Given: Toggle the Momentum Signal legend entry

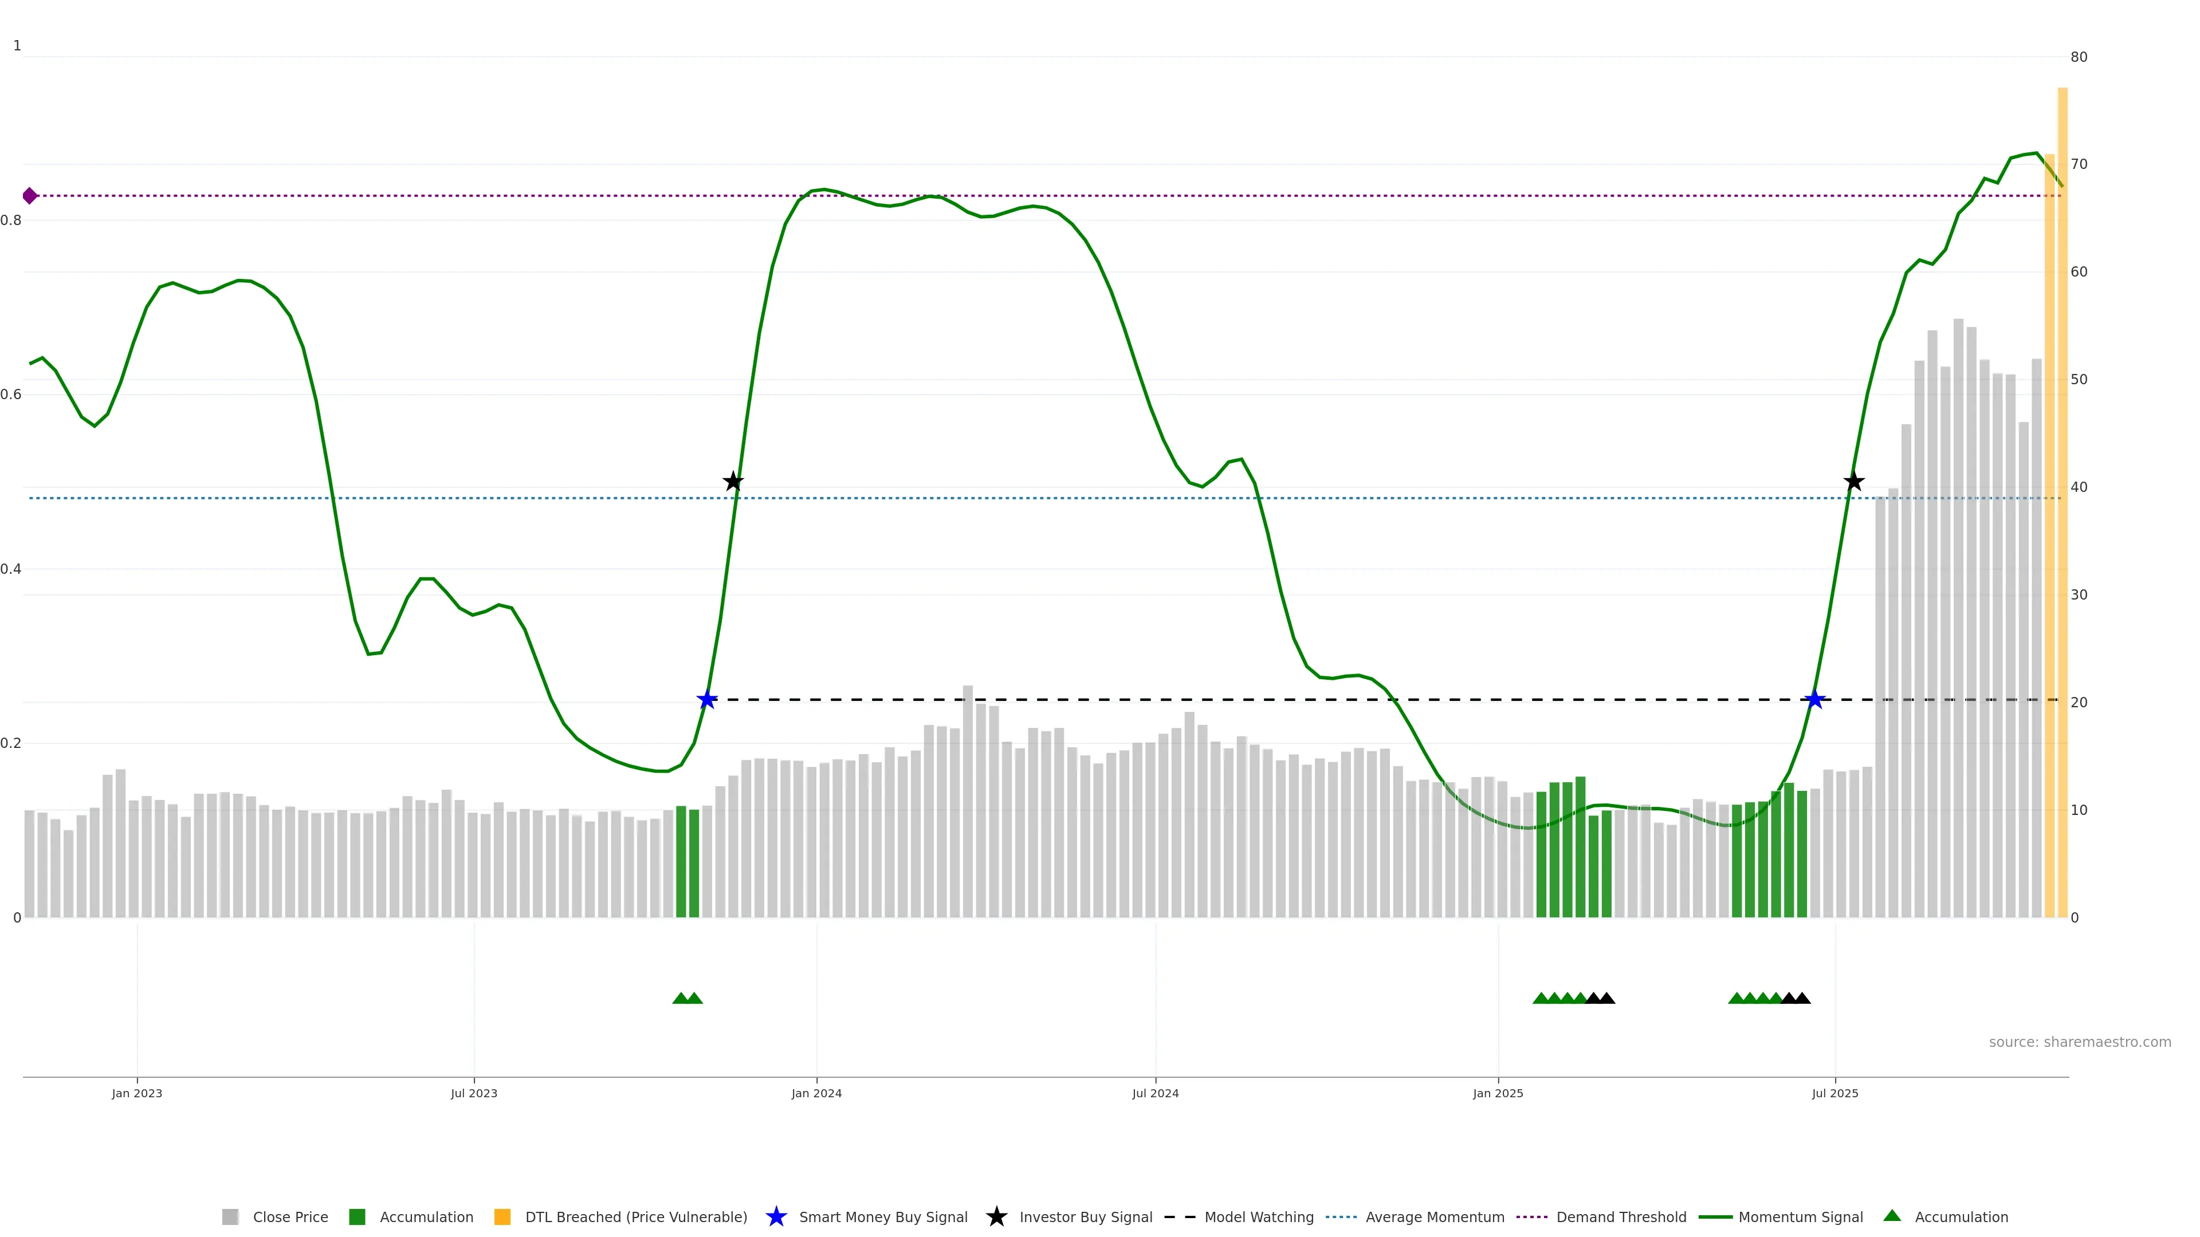Looking at the screenshot, I should point(1800,1218).
